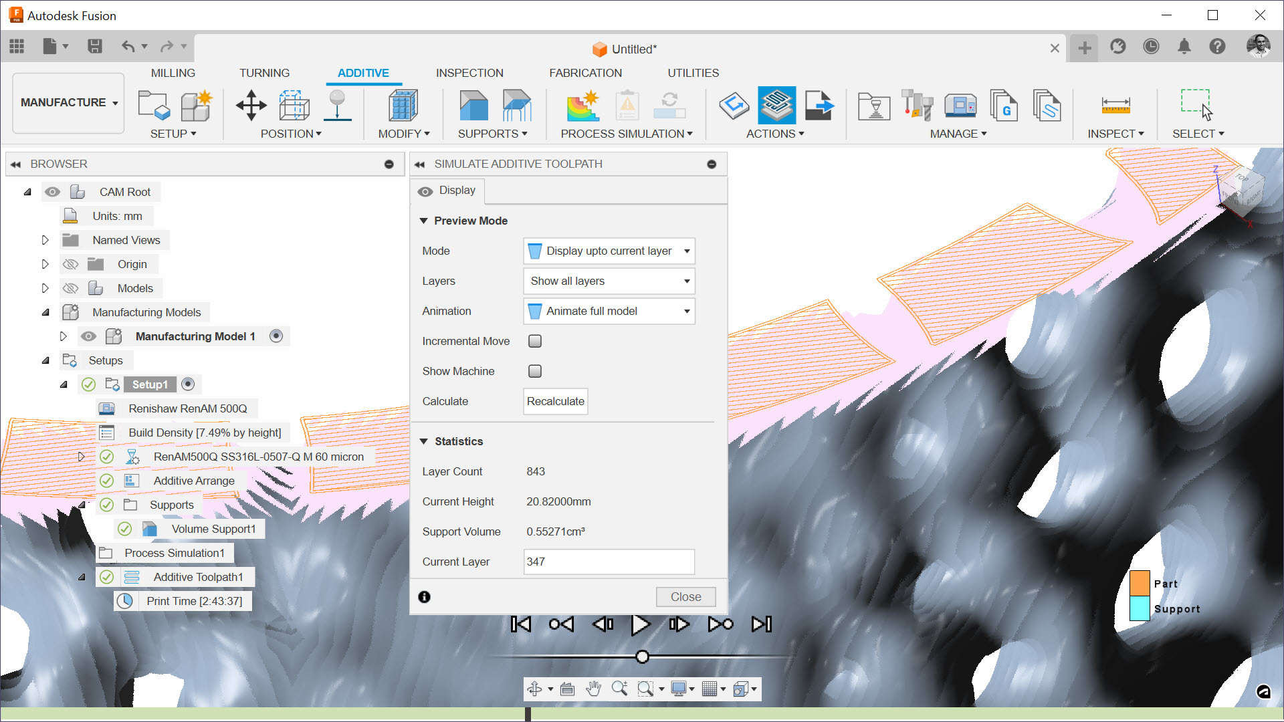Toggle visibility of Manufacturing Model 1
The height and width of the screenshot is (722, 1284).
coord(88,336)
